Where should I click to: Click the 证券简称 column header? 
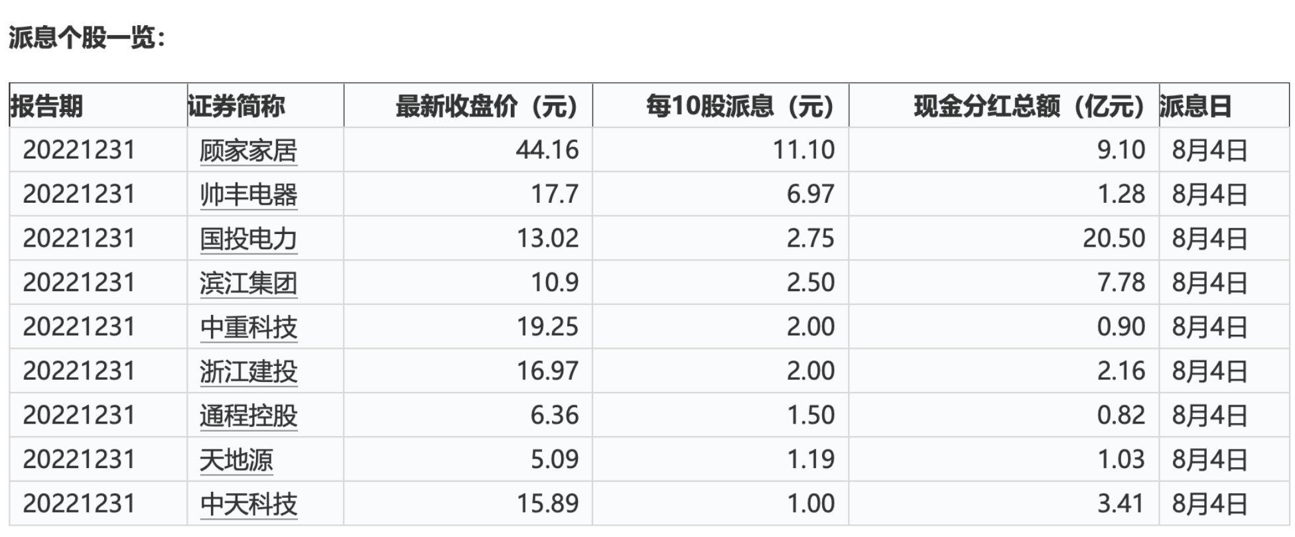click(x=236, y=106)
